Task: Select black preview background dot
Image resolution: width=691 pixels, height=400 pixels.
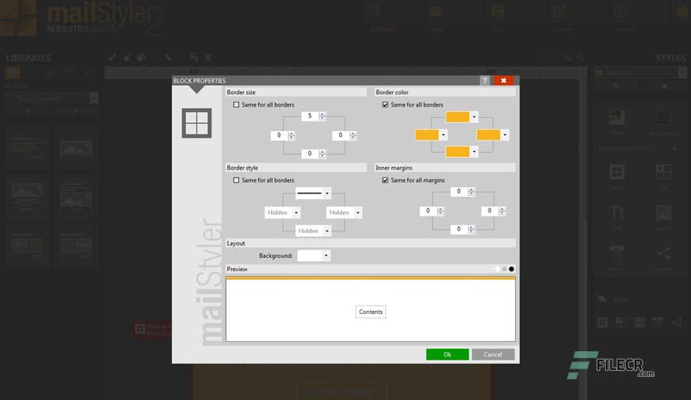Action: coord(512,269)
